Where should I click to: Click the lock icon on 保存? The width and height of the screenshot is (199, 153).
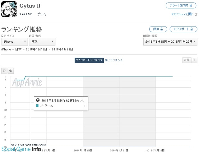(162, 29)
